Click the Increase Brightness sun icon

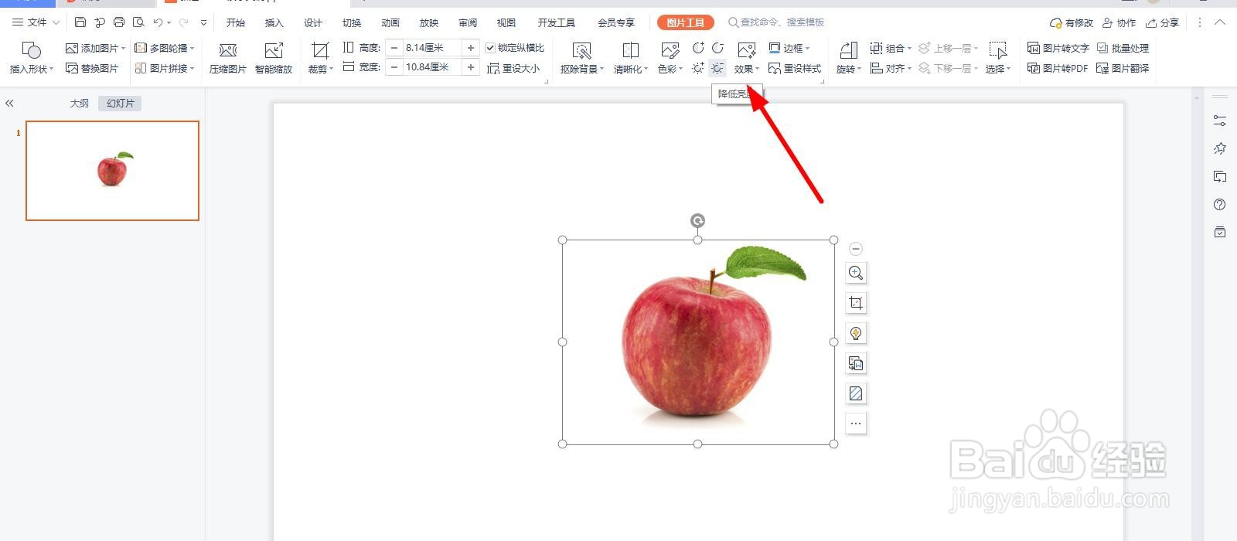[x=698, y=68]
